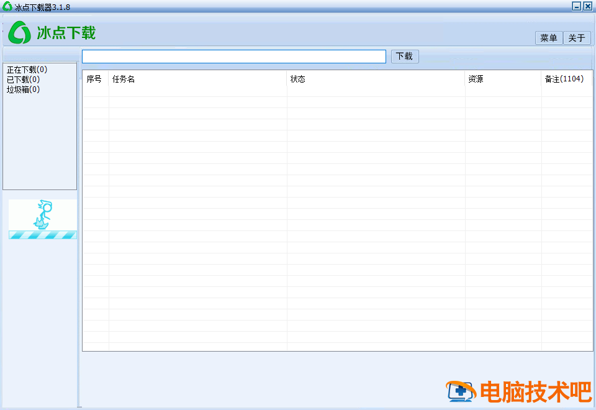The width and height of the screenshot is (596, 410).
Task: Click the 资源 column header
Action: pos(503,79)
